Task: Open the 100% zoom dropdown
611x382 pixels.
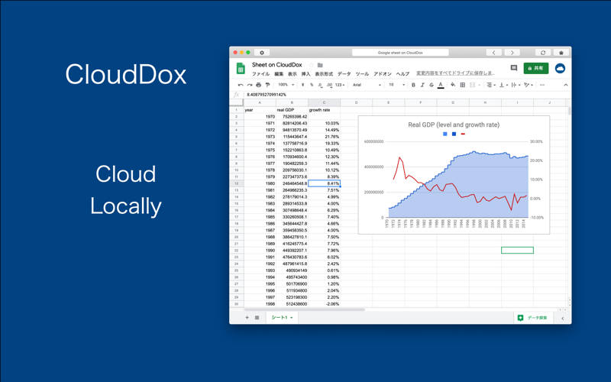Action: pyautogui.click(x=286, y=85)
